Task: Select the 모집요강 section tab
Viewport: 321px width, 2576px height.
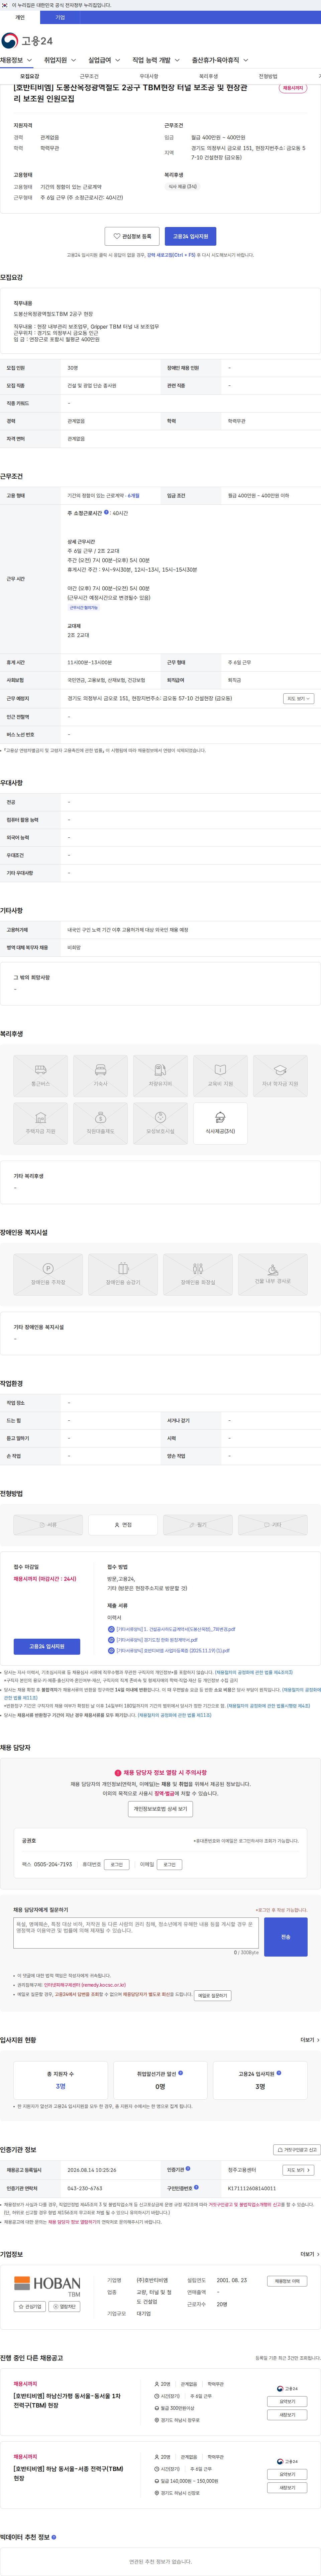Action: pyautogui.click(x=30, y=76)
